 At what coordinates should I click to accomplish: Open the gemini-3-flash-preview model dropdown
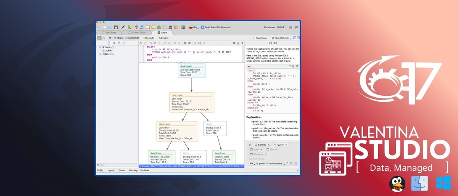click(x=270, y=164)
